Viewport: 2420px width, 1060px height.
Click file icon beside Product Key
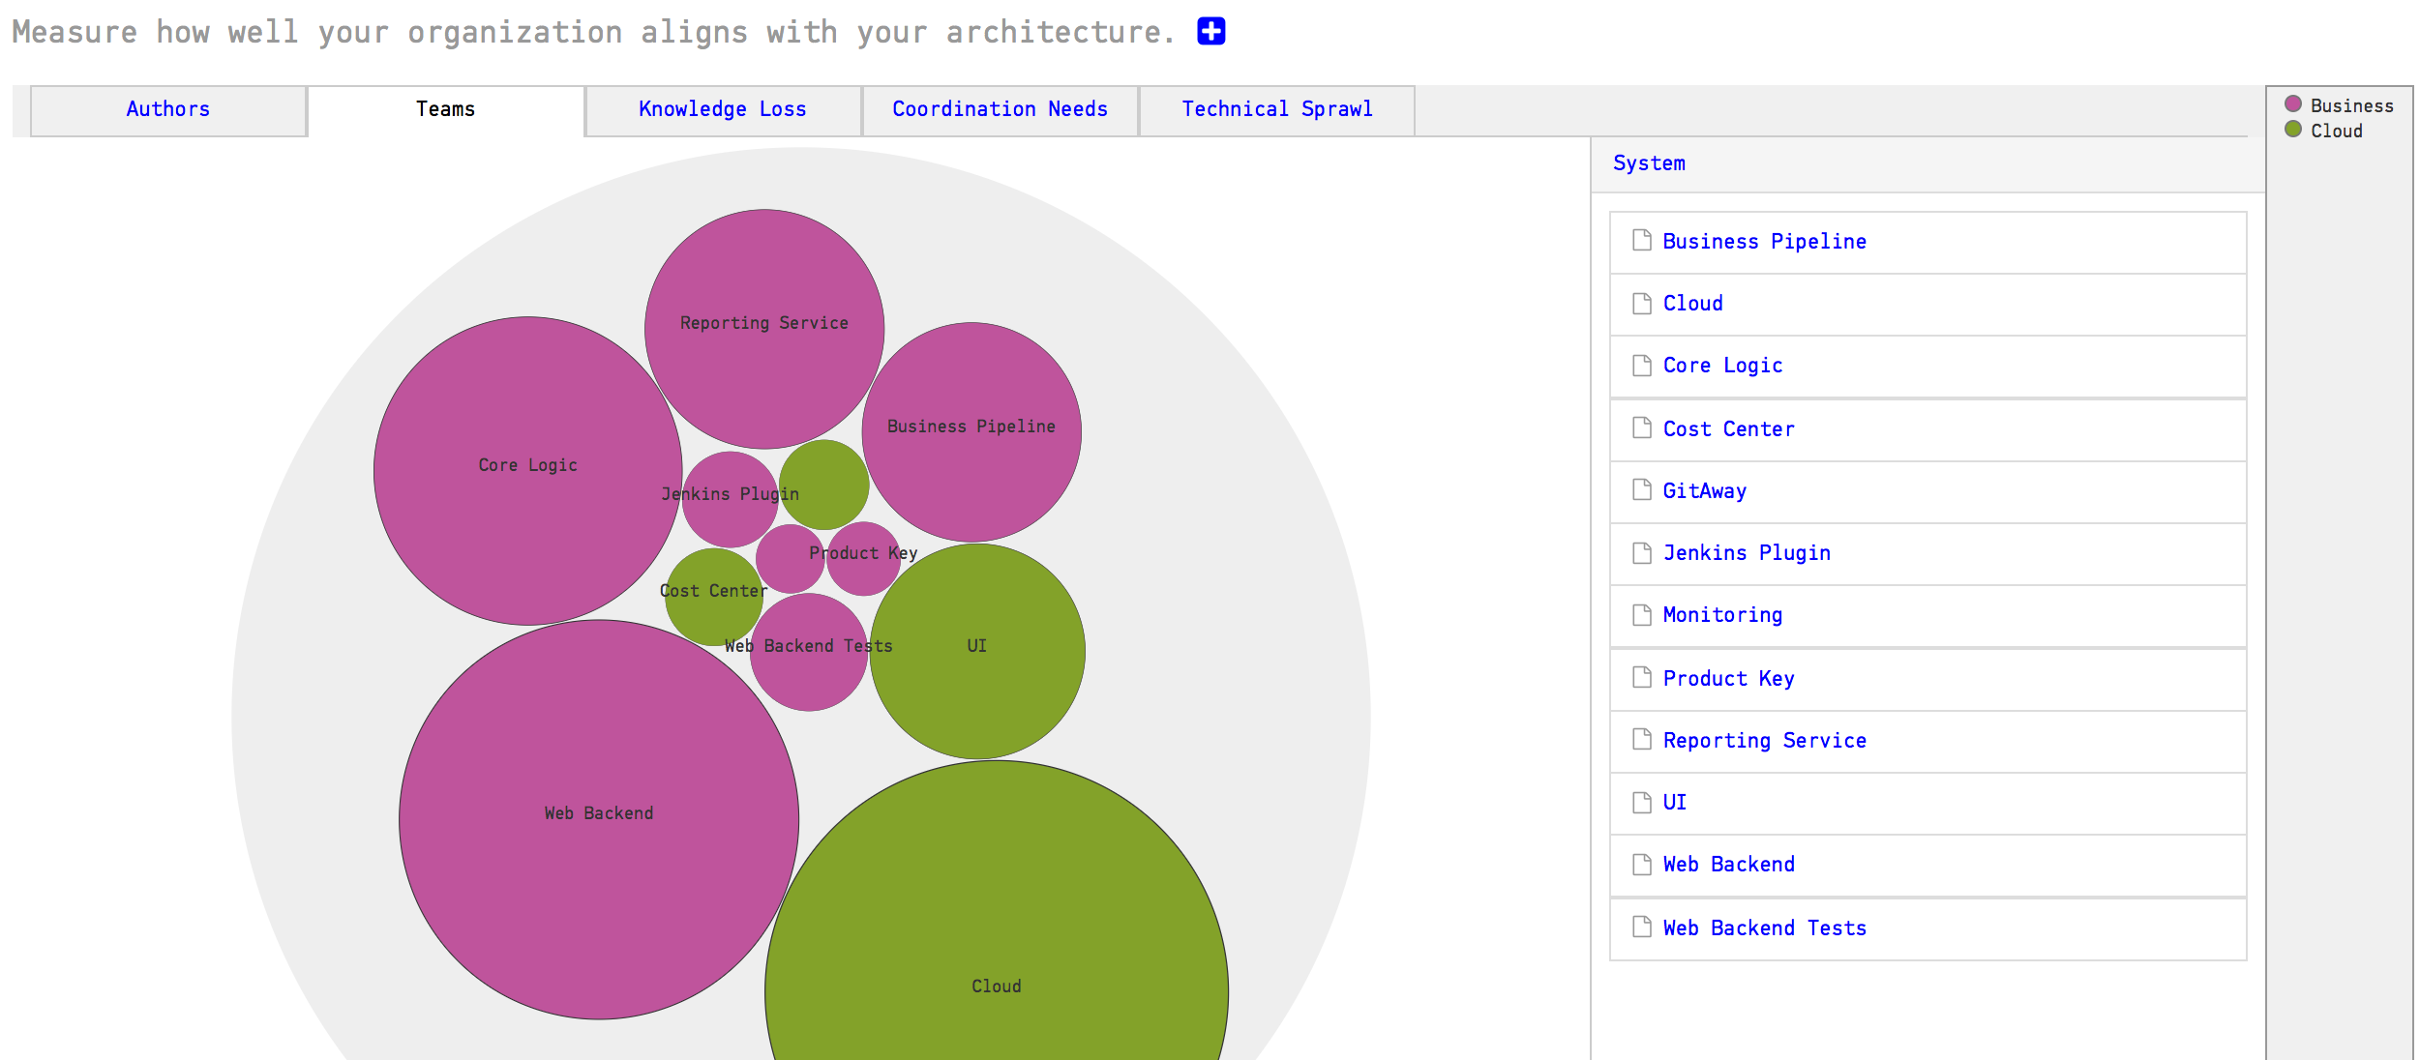coord(1641,677)
